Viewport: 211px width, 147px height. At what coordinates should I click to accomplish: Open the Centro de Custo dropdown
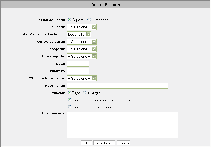point(82,42)
